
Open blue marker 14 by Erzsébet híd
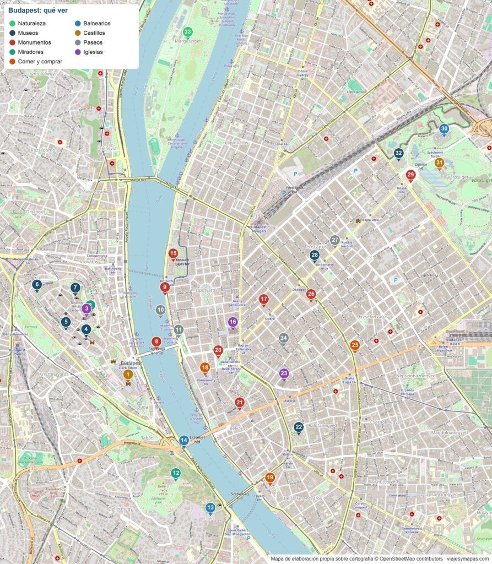pyautogui.click(x=184, y=441)
